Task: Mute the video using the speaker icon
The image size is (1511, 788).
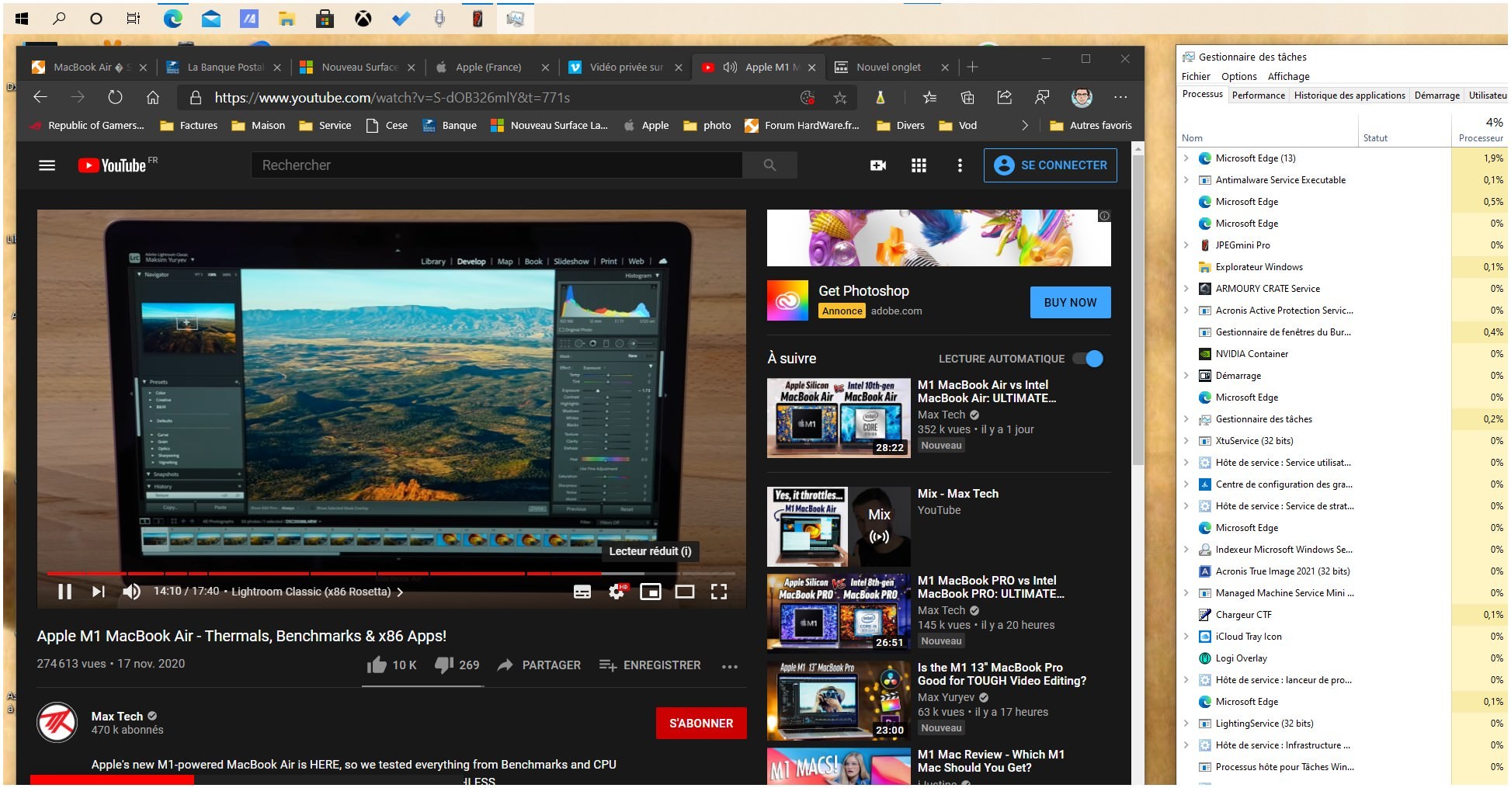Action: [131, 592]
